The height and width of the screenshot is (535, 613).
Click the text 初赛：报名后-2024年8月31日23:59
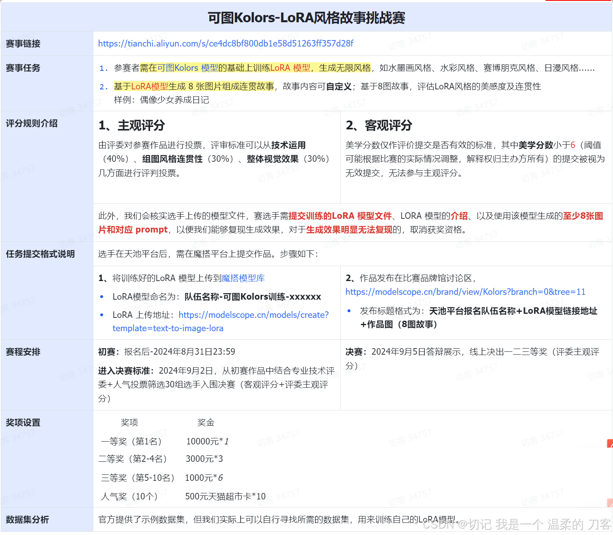(166, 352)
